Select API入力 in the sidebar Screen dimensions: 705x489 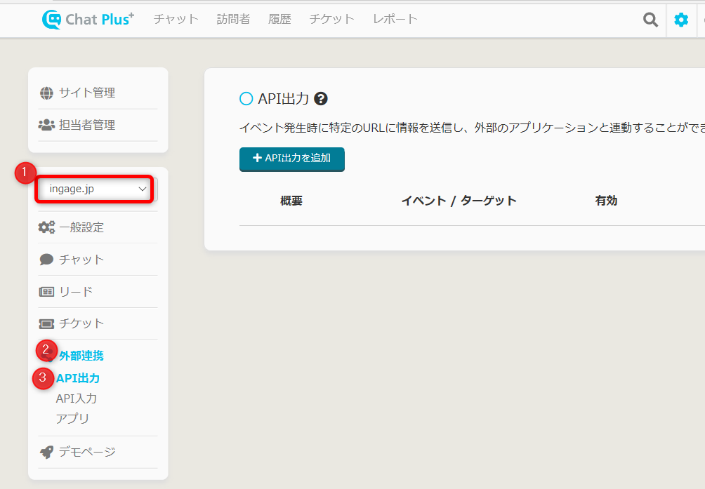click(x=77, y=398)
